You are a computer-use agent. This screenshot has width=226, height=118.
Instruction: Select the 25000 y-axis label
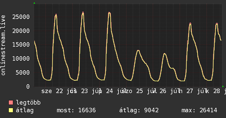(x=21, y=17)
